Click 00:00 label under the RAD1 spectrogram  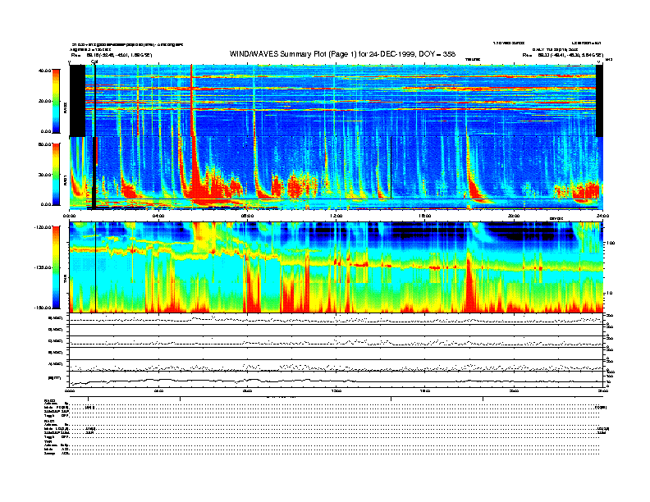[69, 216]
